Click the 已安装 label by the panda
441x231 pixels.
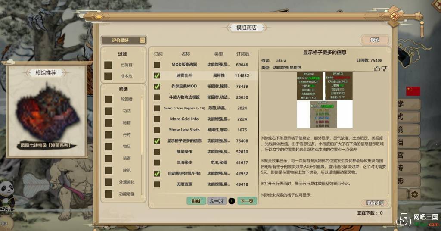point(6,209)
